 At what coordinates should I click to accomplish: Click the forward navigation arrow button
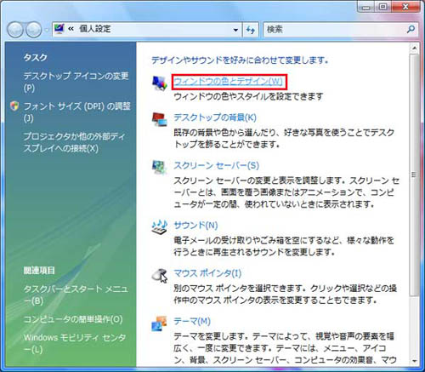coord(34,30)
